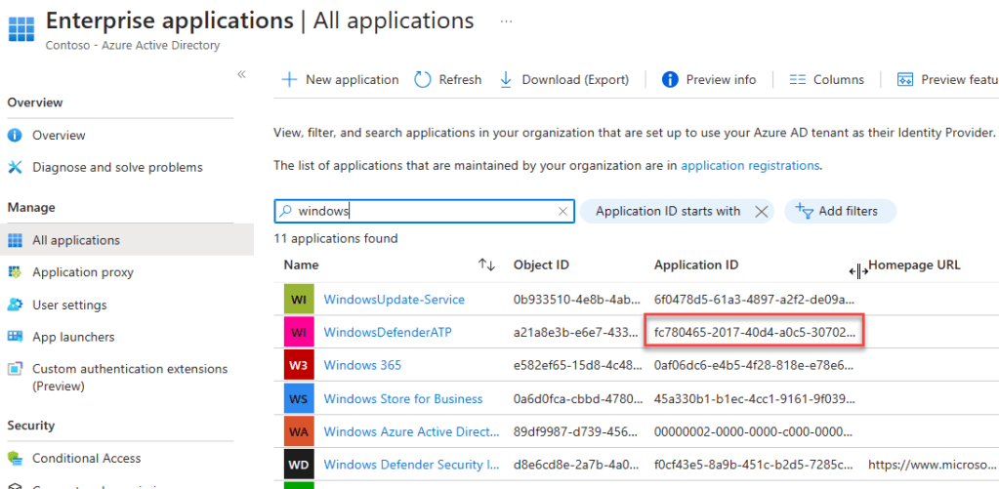Open the application registrations link
Viewport: 999px width, 489px height.
click(x=750, y=166)
